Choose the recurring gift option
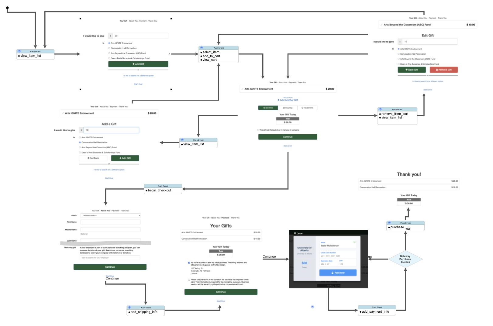 click(288, 108)
